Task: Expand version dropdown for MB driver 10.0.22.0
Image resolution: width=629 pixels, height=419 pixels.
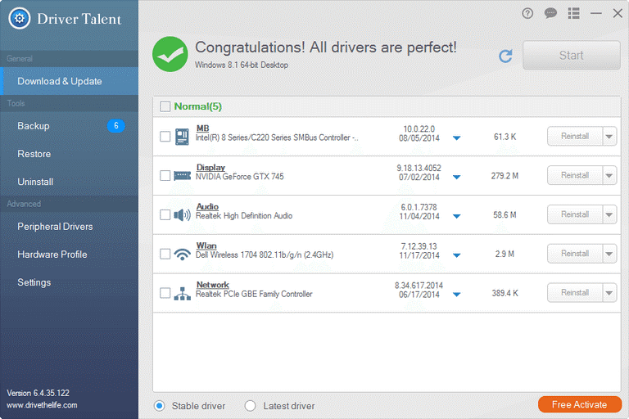Action: (456, 138)
